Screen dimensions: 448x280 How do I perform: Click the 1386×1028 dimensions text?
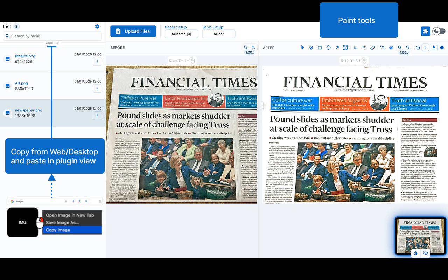[25, 115]
